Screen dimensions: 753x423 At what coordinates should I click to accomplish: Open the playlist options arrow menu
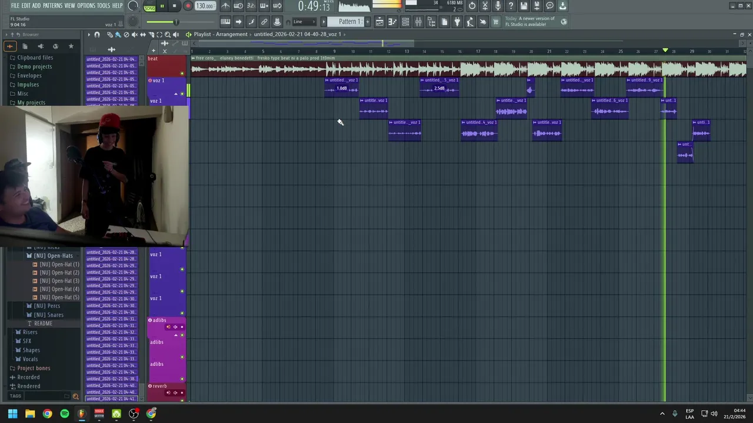pos(89,35)
